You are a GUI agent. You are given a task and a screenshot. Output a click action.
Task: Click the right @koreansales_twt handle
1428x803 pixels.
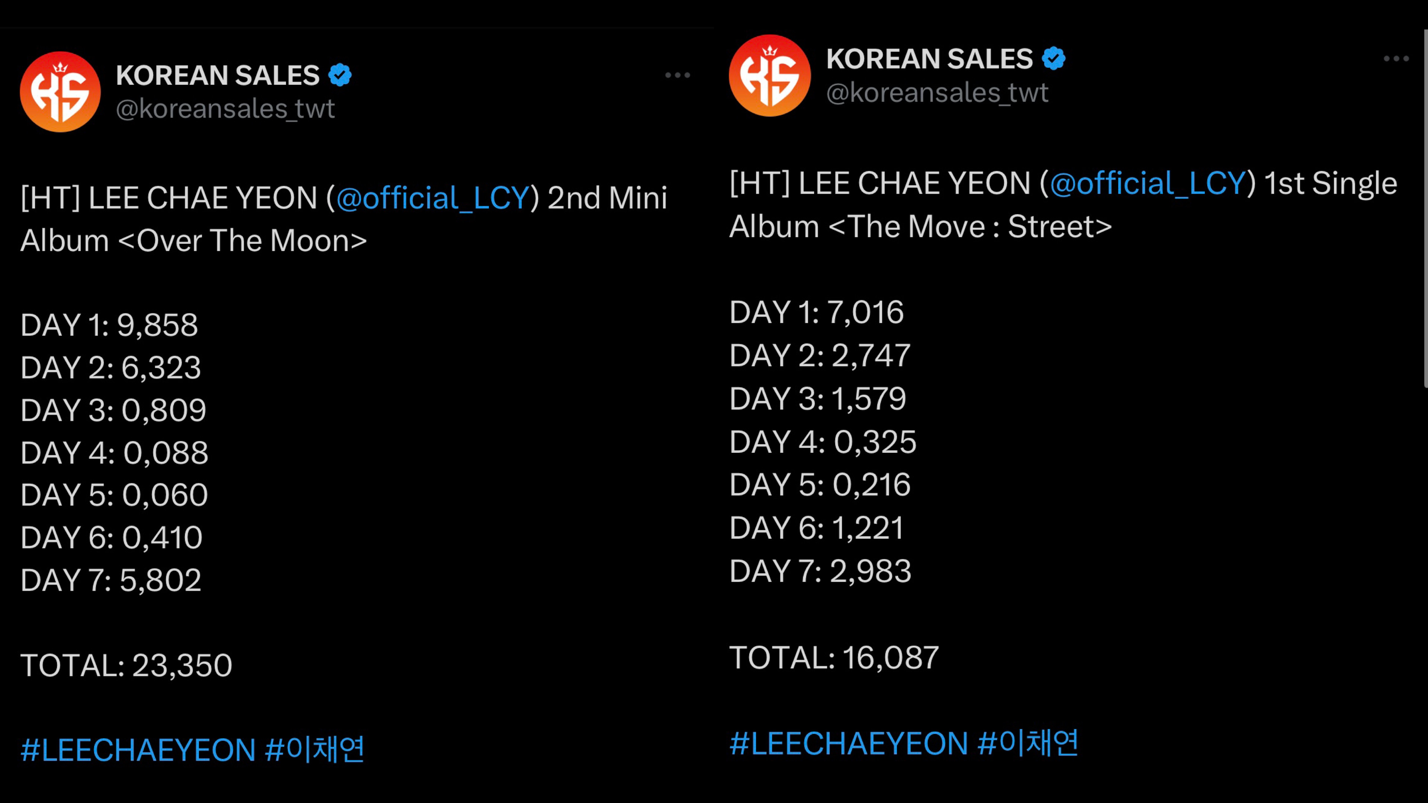click(937, 92)
